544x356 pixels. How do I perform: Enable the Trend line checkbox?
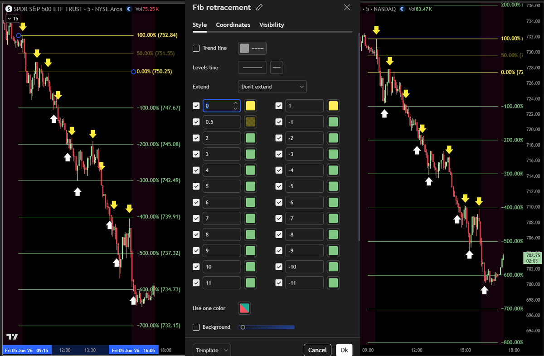196,48
